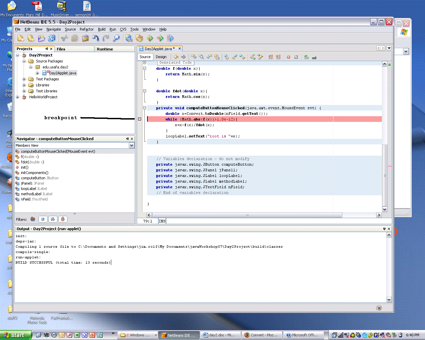Click the New File toolbar icon

[21, 38]
